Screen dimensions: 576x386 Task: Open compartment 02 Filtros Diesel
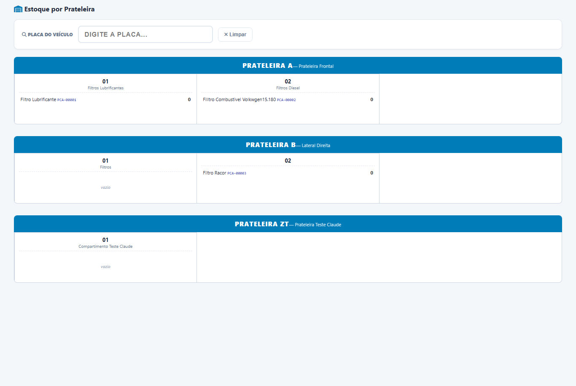[x=288, y=84]
